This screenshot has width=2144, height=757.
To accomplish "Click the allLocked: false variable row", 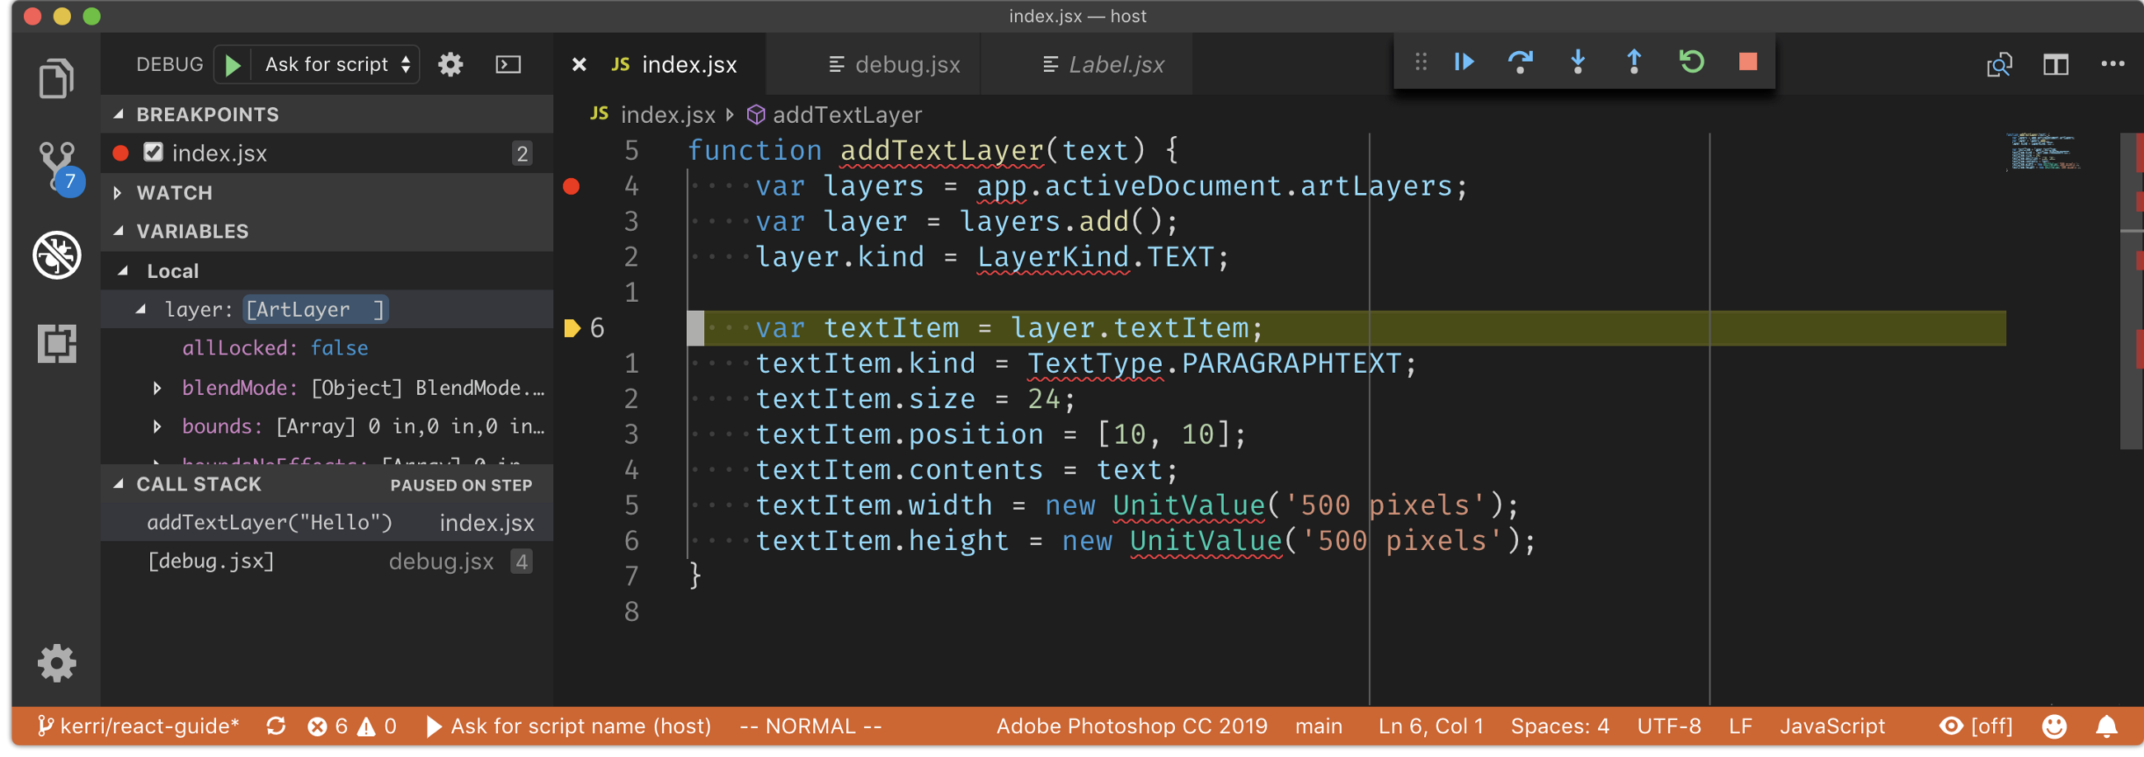I will click(x=327, y=348).
